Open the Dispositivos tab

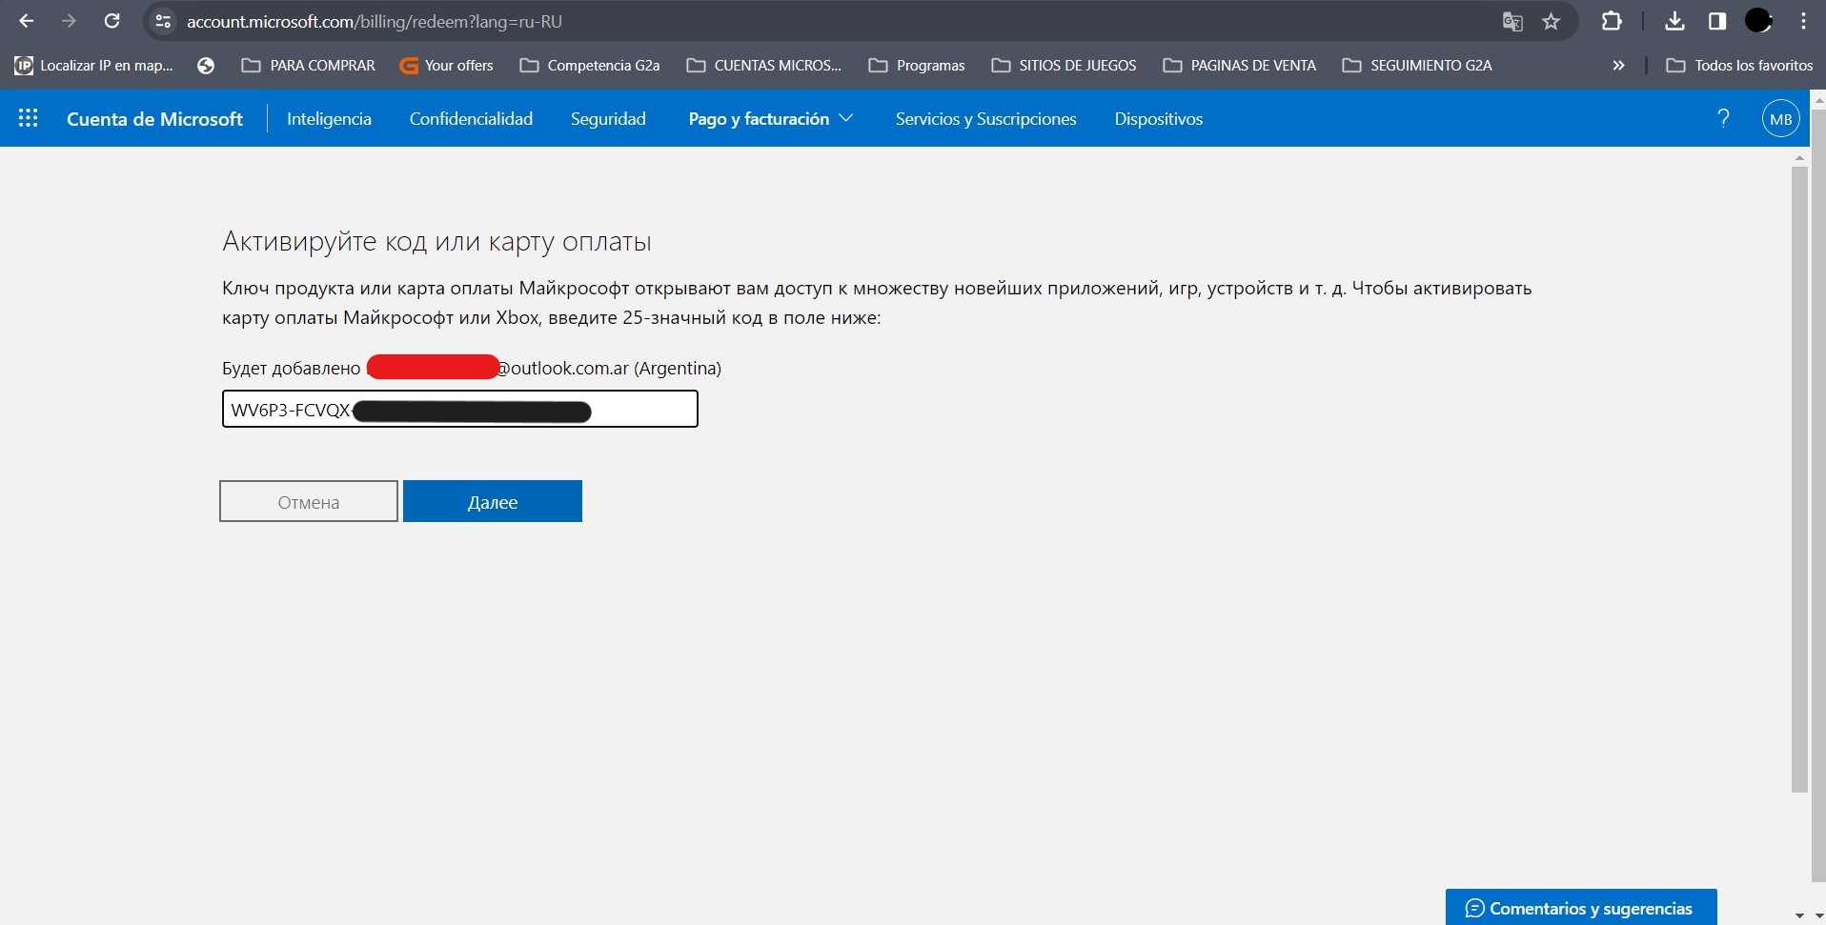tap(1158, 119)
